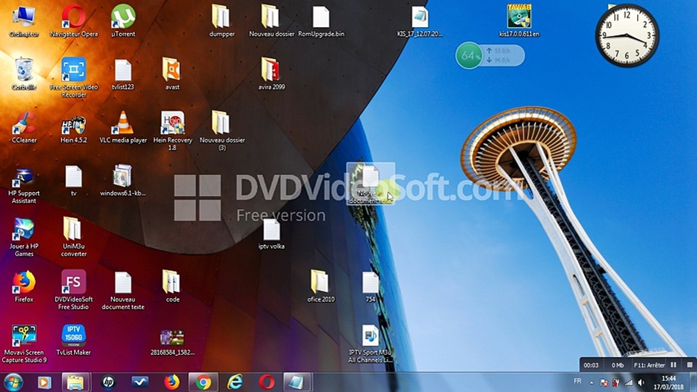Open the code folder icon

[x=172, y=286]
